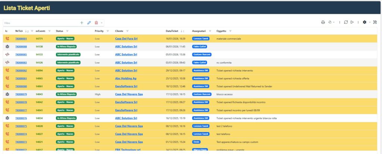The width and height of the screenshot is (382, 154).
Task: Click the tools icon at the toolbar's far right
Action: pos(375,22)
